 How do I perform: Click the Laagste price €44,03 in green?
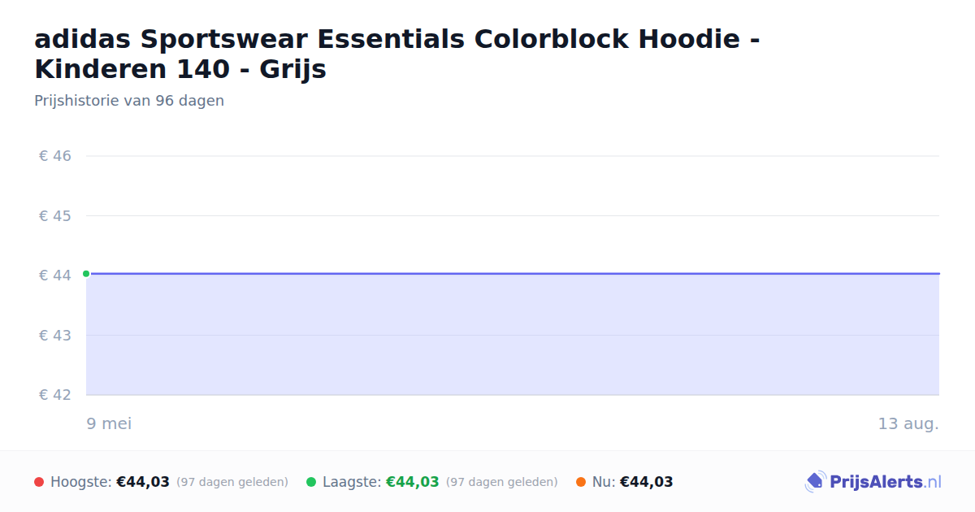click(413, 482)
